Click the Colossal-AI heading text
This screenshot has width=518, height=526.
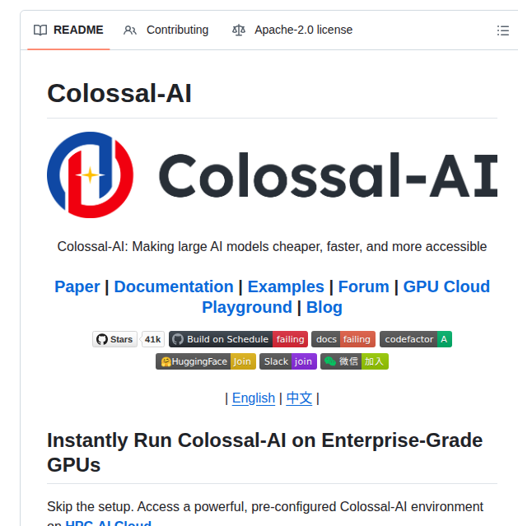coord(119,93)
